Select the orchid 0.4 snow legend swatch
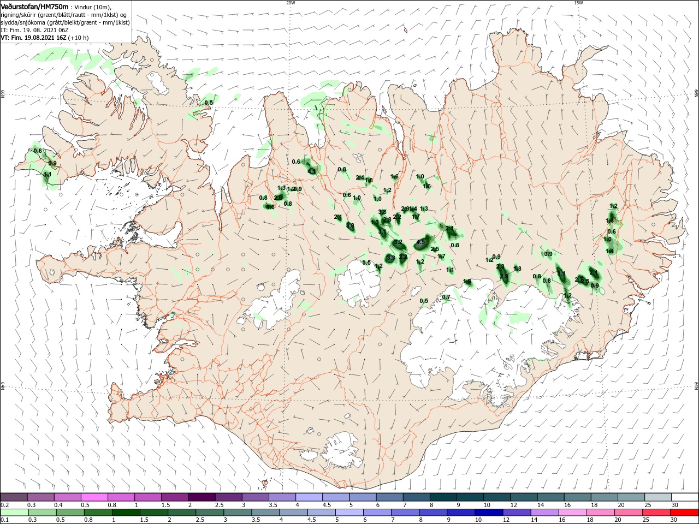Viewport: 699px width, 524px height. (67, 497)
